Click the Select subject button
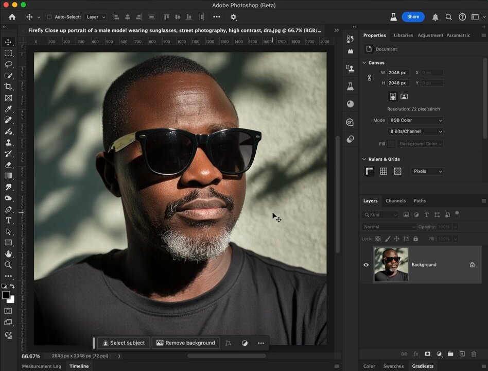The width and height of the screenshot is (488, 371). pyautogui.click(x=124, y=343)
